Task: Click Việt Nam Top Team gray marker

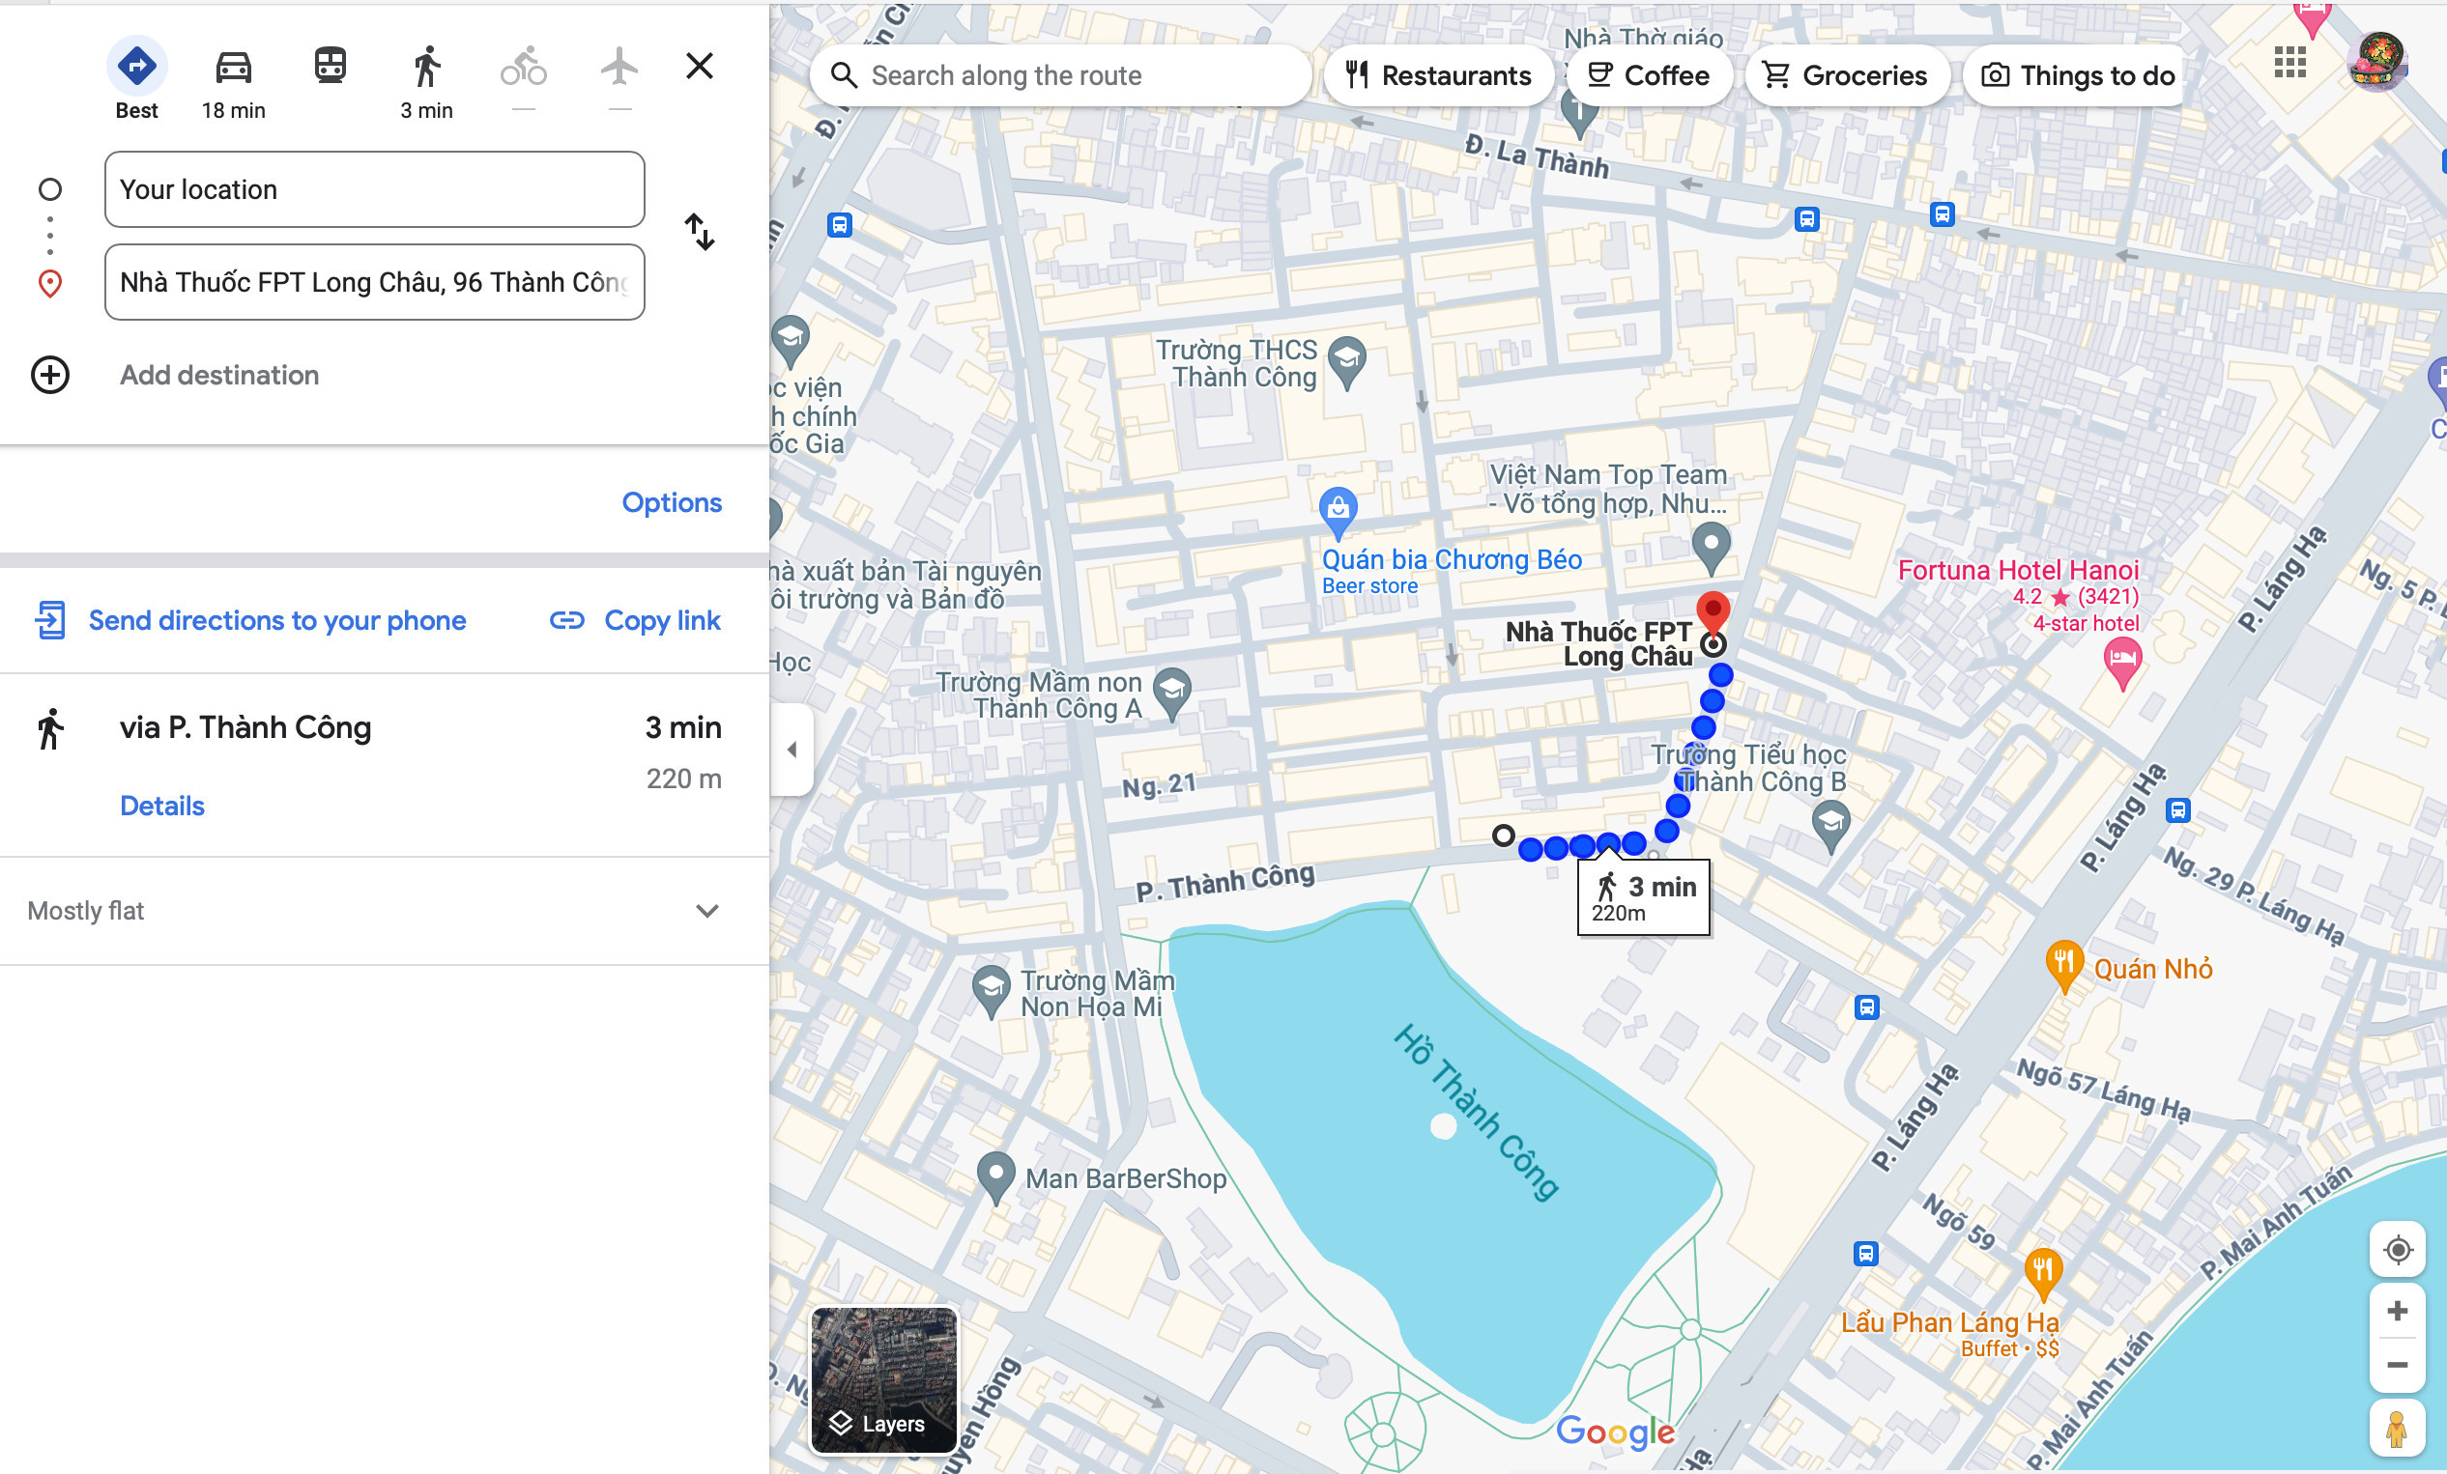Action: pos(1712,548)
